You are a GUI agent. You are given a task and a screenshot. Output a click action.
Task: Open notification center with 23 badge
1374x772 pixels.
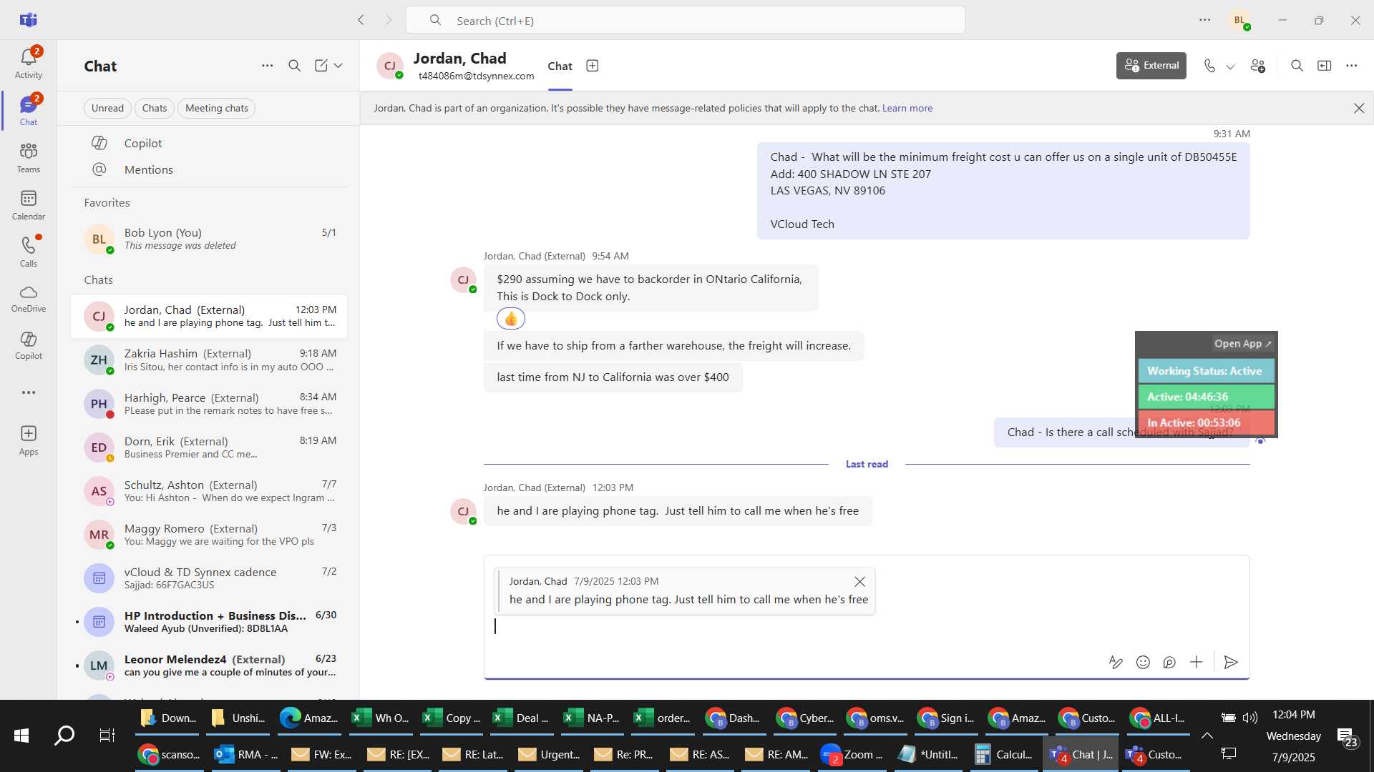click(1348, 737)
